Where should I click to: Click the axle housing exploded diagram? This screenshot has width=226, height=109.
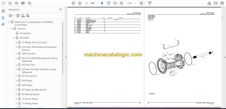(181, 58)
